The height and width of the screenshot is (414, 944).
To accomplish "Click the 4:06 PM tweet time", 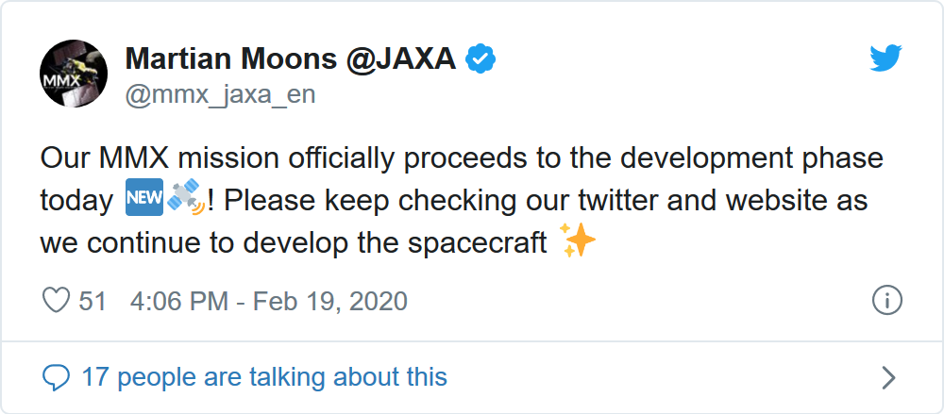I will (x=179, y=301).
